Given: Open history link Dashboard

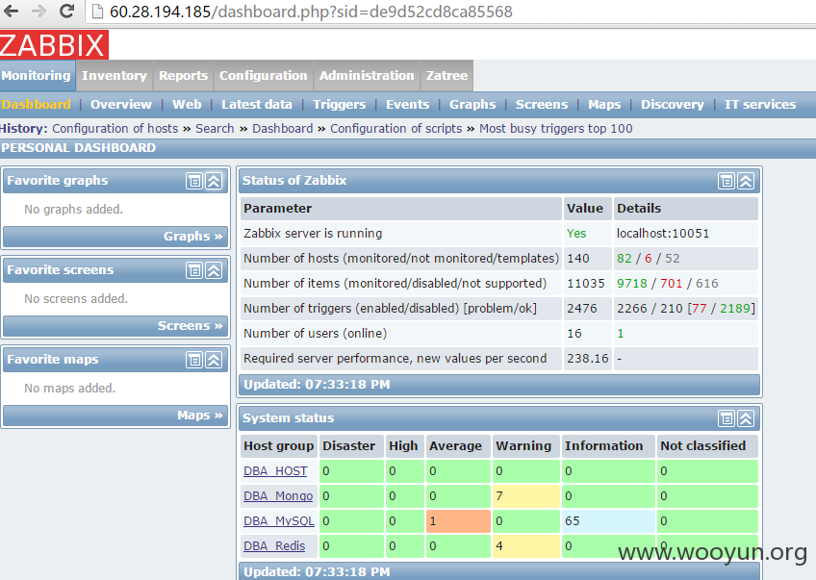Looking at the screenshot, I should [x=283, y=129].
